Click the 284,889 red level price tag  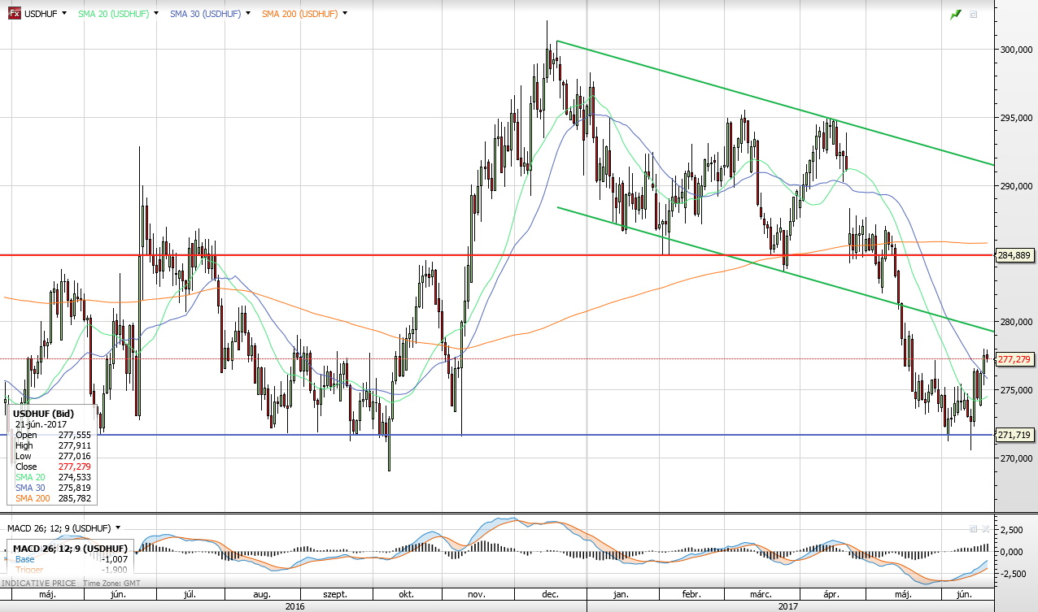[x=1014, y=255]
